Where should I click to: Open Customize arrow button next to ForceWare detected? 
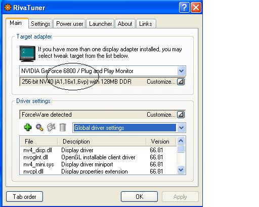[x=181, y=115]
